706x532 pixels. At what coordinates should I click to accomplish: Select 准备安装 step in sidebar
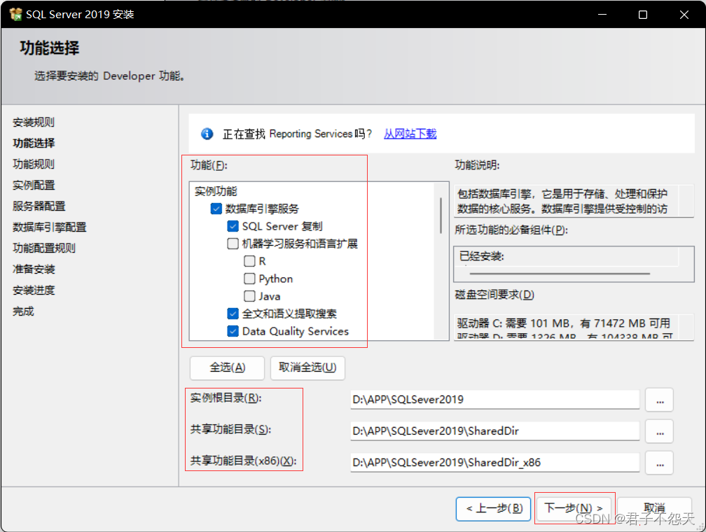[x=34, y=269]
